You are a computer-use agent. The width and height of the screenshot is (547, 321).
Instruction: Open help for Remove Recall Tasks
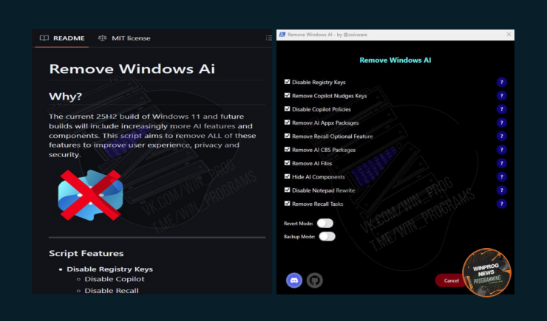[502, 204]
